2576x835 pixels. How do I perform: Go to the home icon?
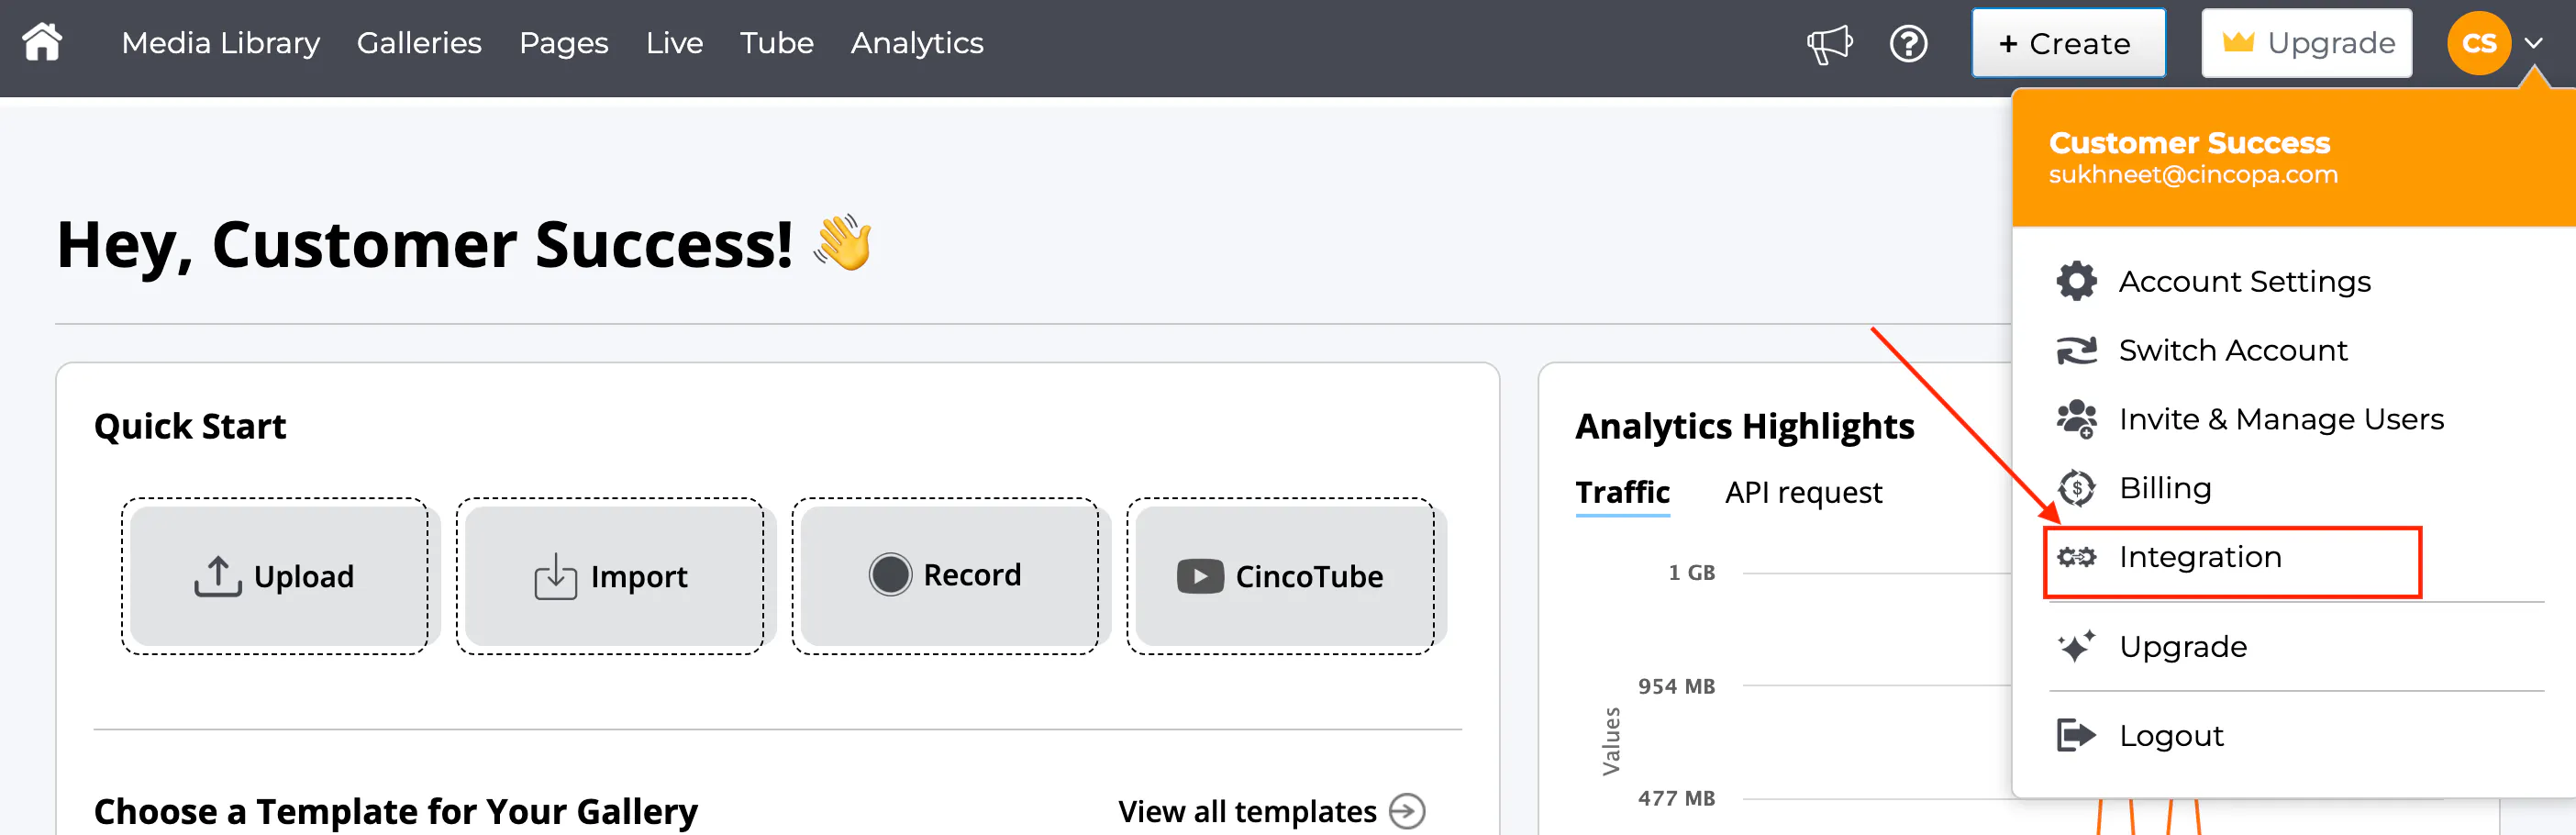42,43
